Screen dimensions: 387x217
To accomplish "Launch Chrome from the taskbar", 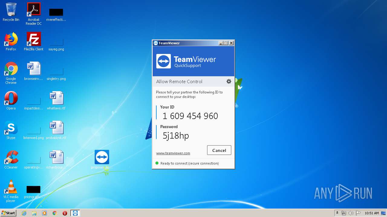I will [55, 213].
